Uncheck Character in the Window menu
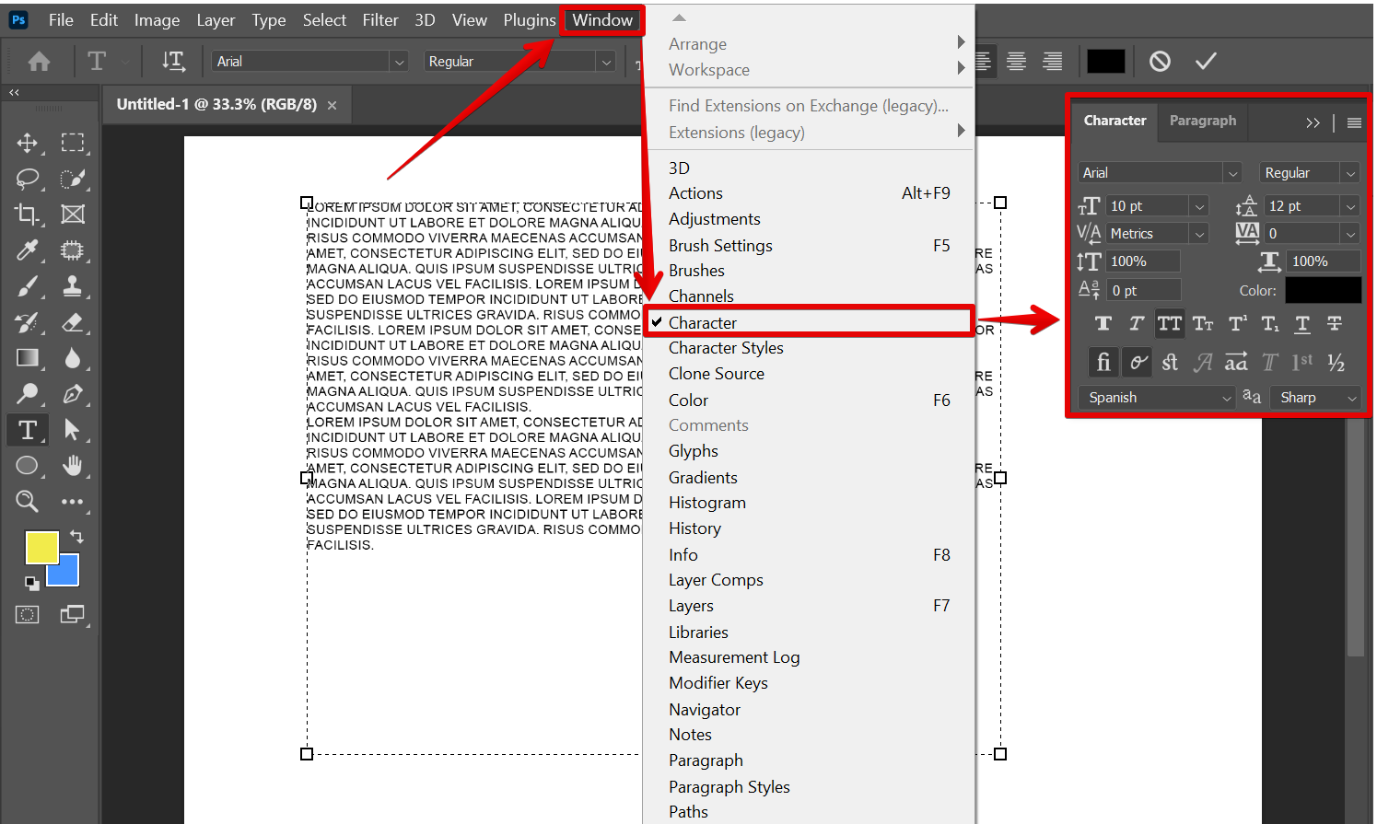 click(702, 322)
